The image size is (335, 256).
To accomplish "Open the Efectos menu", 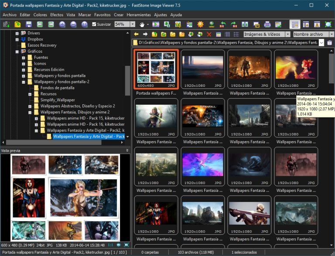I will click(x=57, y=15).
